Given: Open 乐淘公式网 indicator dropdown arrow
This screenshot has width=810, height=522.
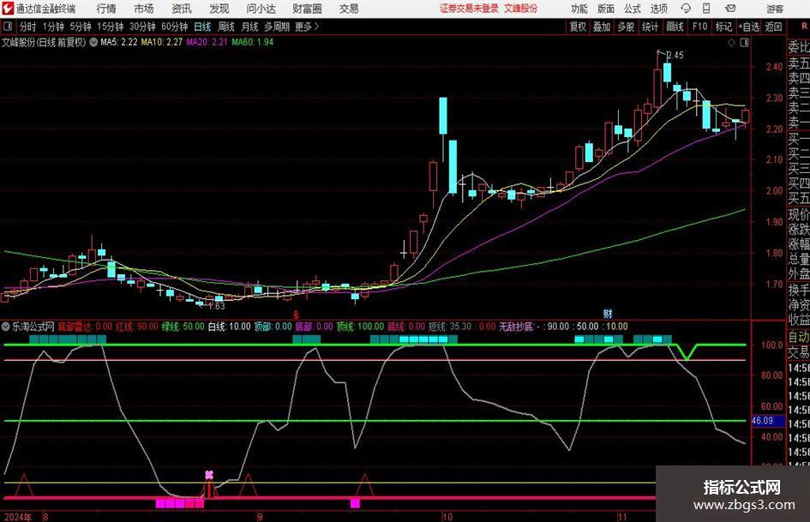Looking at the screenshot, I should click(6, 327).
